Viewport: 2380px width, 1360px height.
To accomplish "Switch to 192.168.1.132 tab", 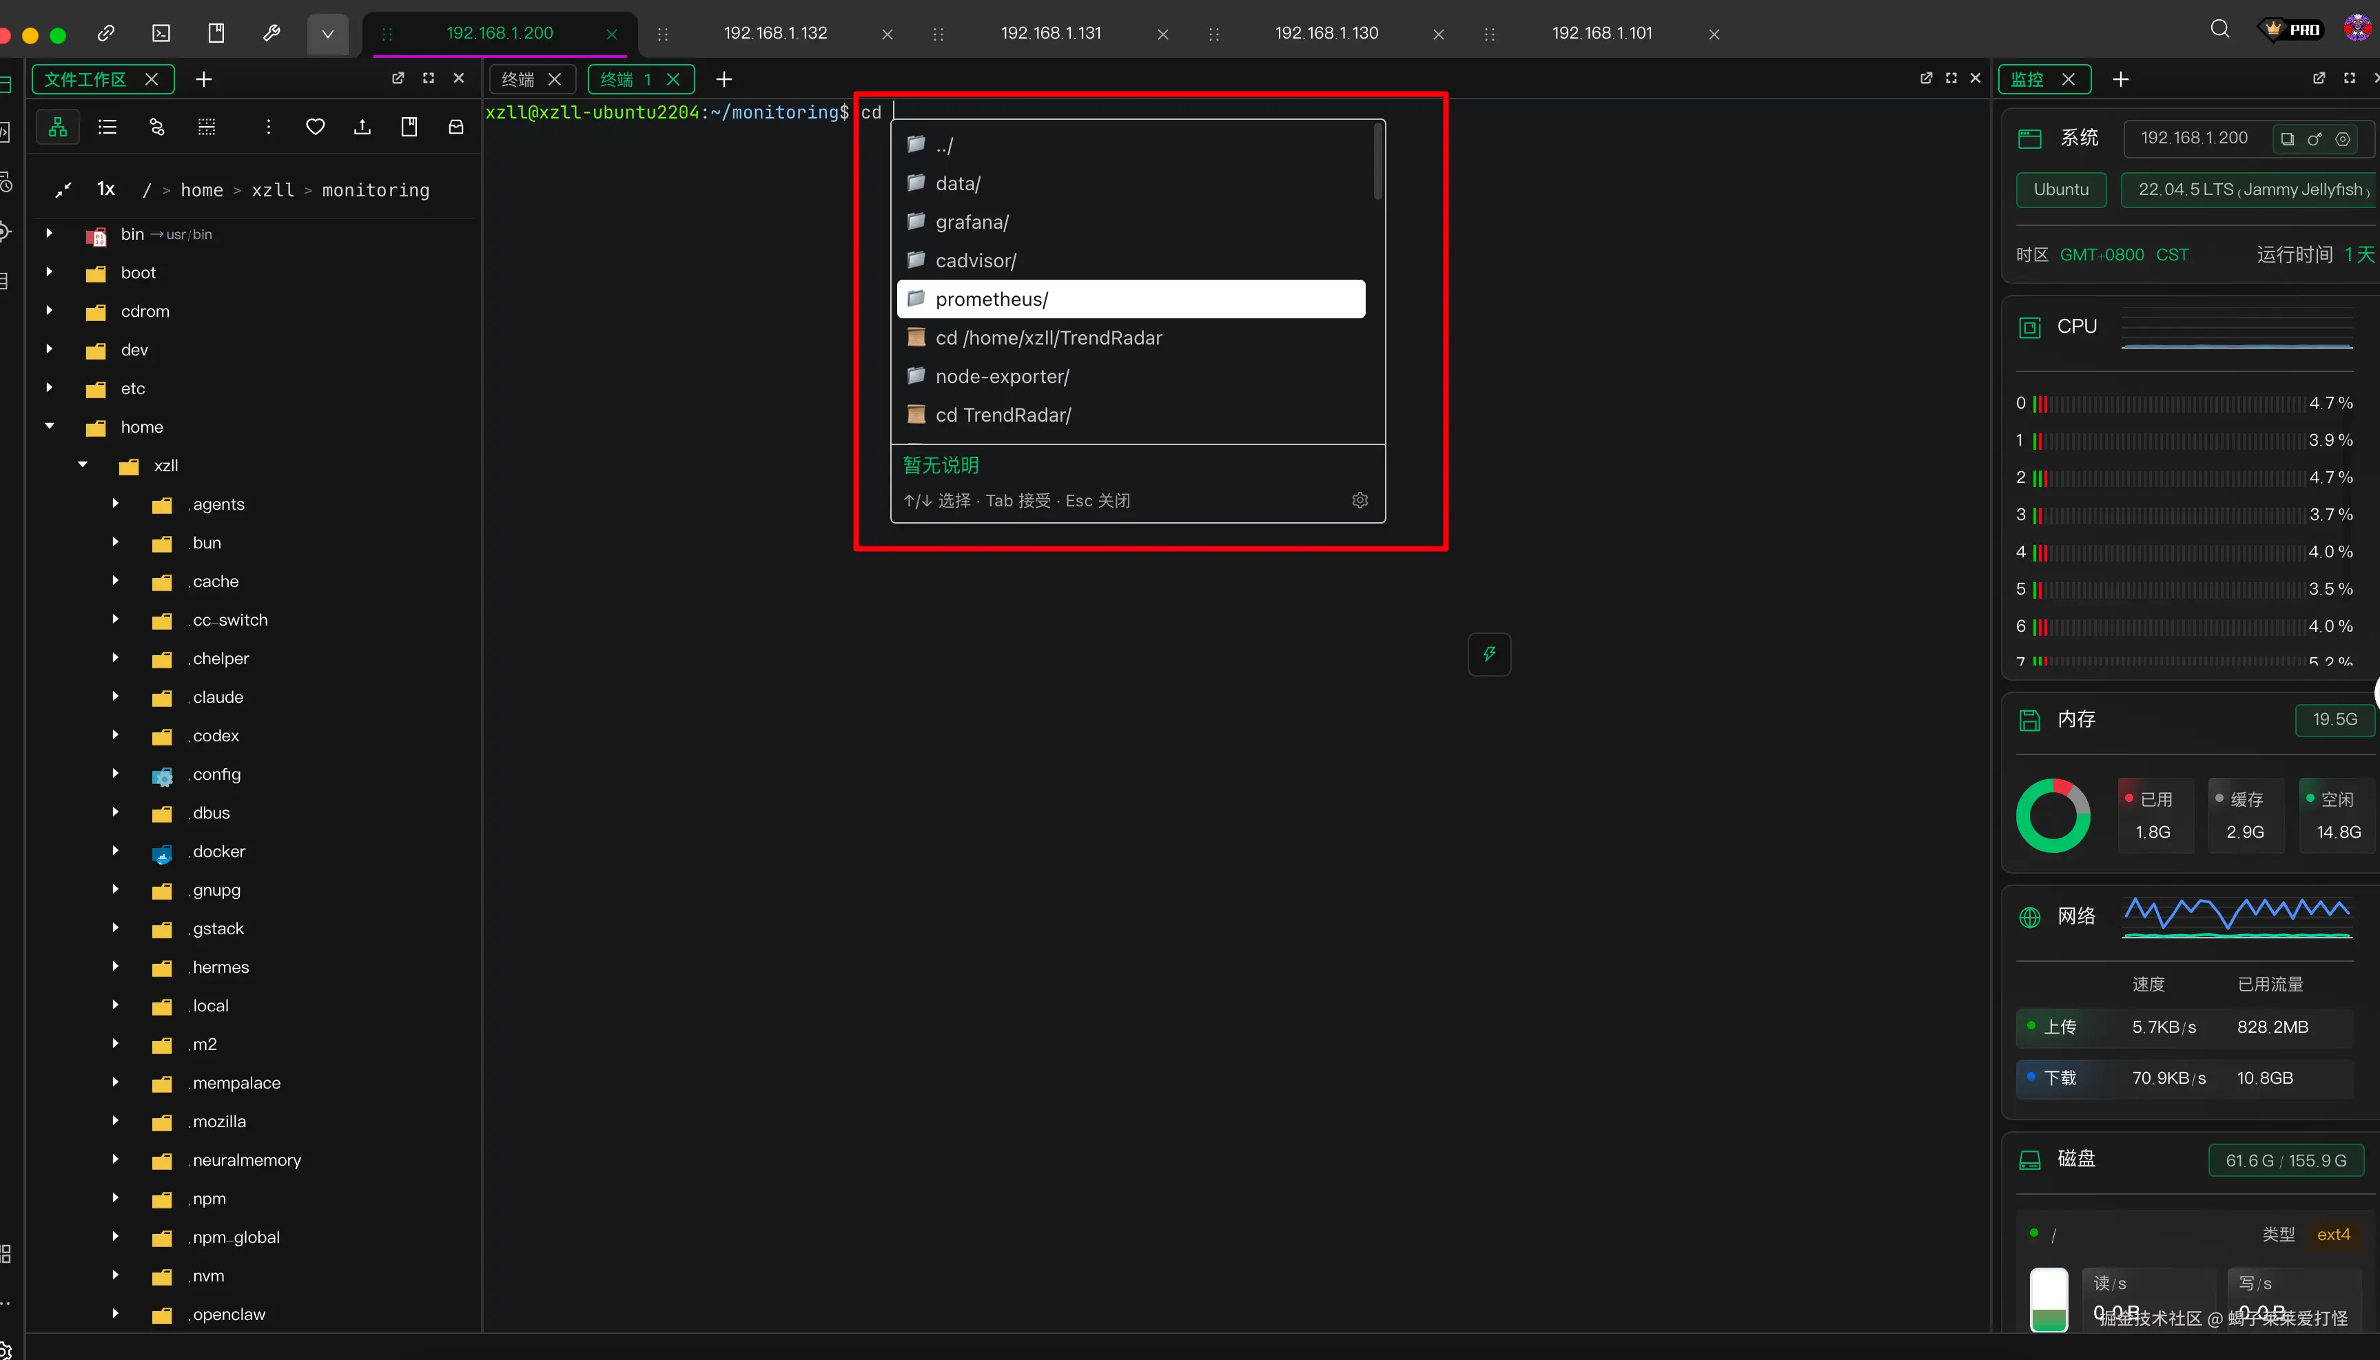I will coord(775,34).
